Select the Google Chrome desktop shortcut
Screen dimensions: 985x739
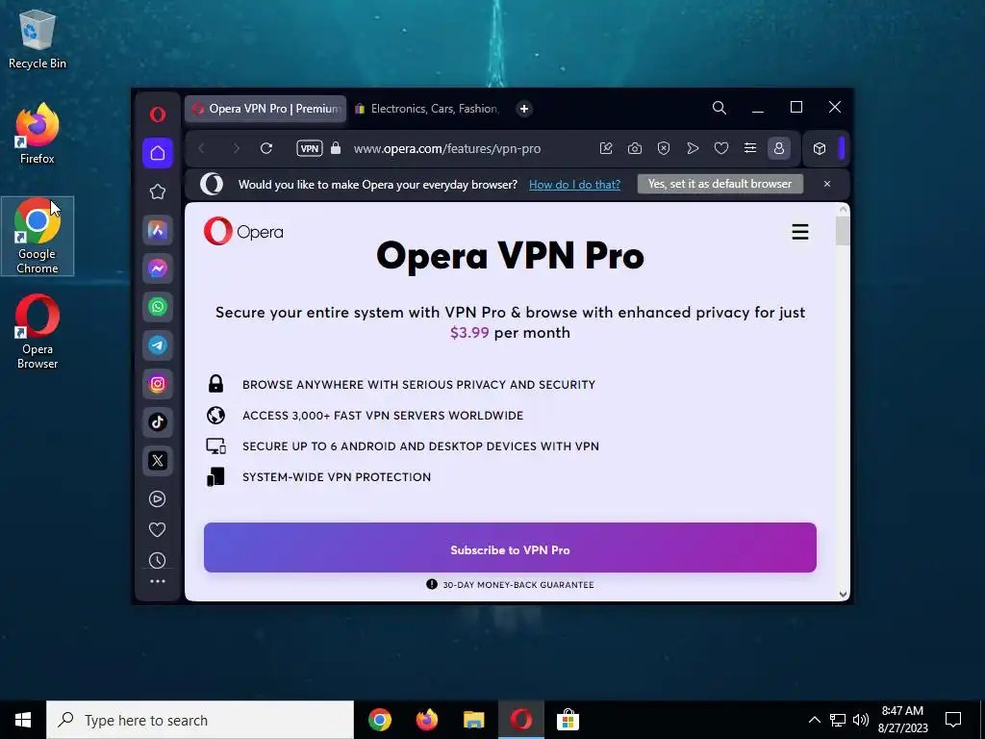(38, 236)
